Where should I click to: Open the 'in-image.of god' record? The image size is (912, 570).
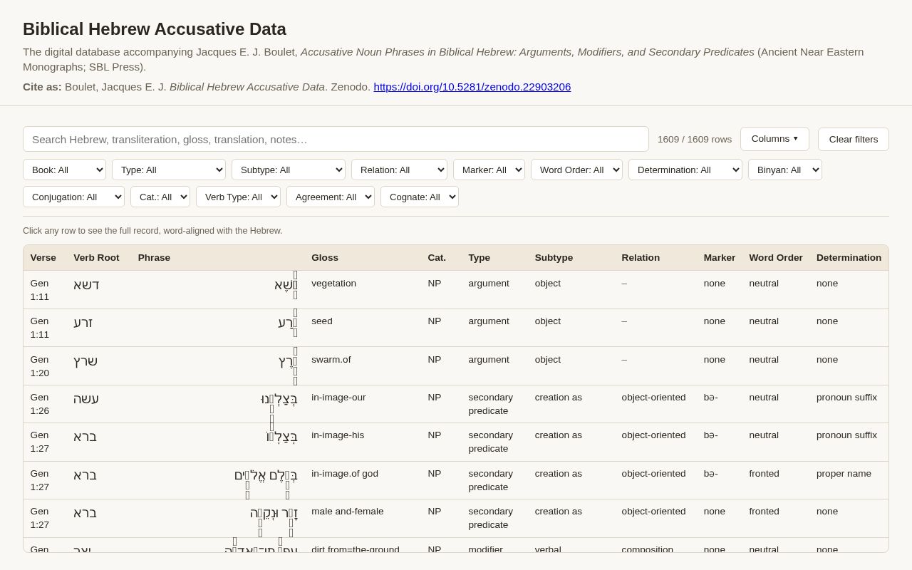(456, 480)
